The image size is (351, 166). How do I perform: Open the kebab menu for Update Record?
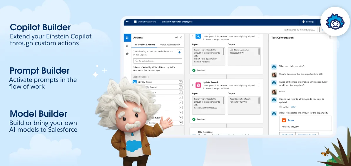[x=259, y=85]
